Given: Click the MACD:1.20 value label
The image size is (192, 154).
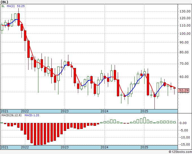Looking at the screenshot, I should 32,115.
